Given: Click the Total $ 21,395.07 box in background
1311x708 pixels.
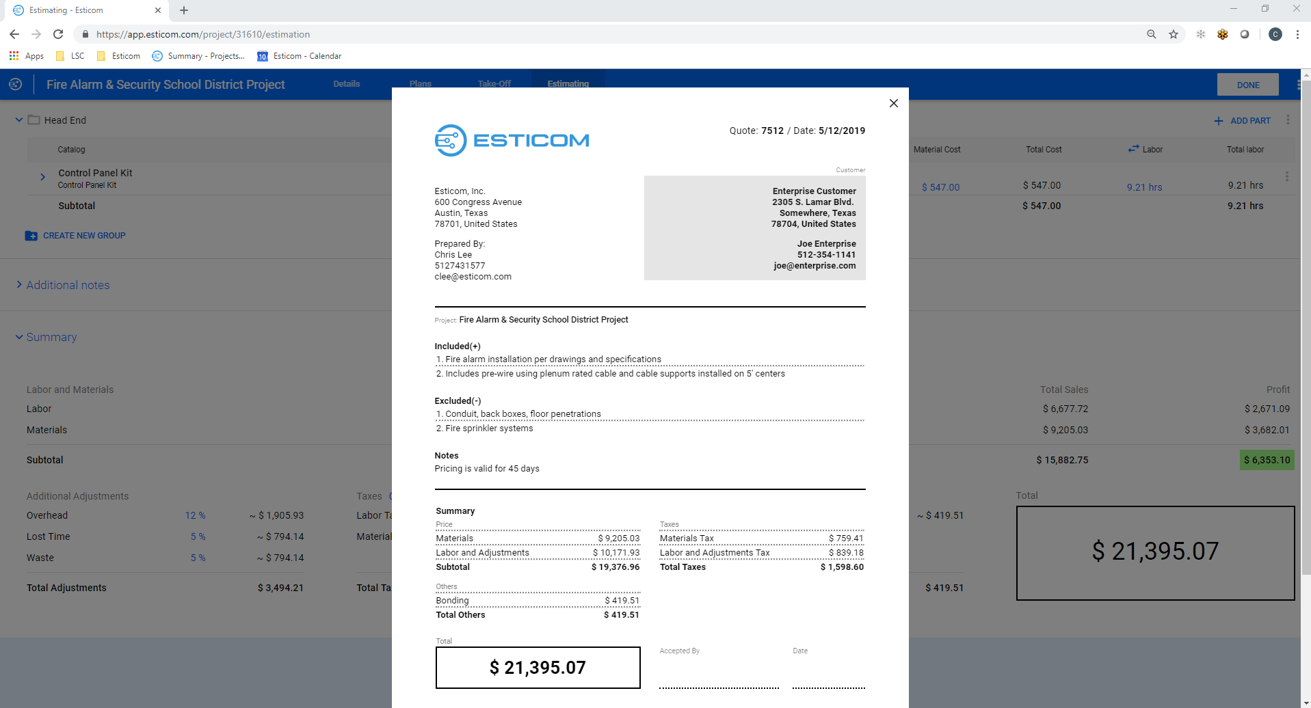Looking at the screenshot, I should 1155,553.
